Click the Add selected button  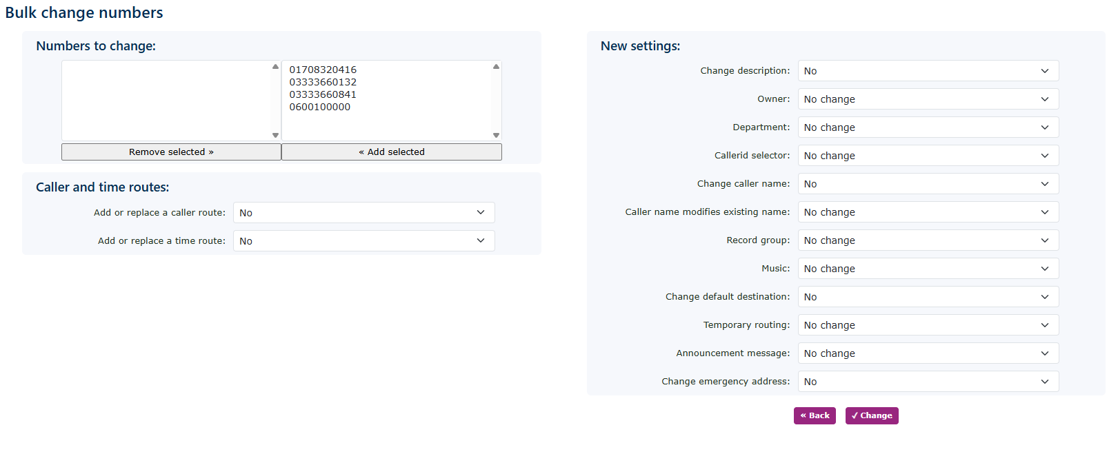[391, 152]
